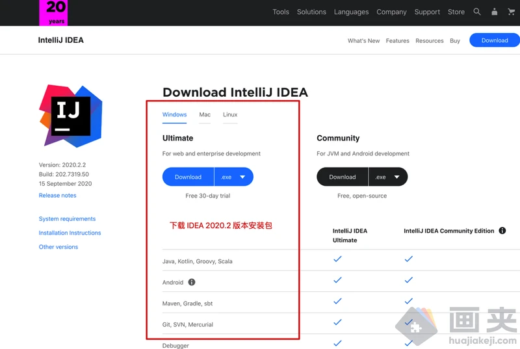Open the Installation Instructions link
The width and height of the screenshot is (520, 349).
(x=70, y=233)
